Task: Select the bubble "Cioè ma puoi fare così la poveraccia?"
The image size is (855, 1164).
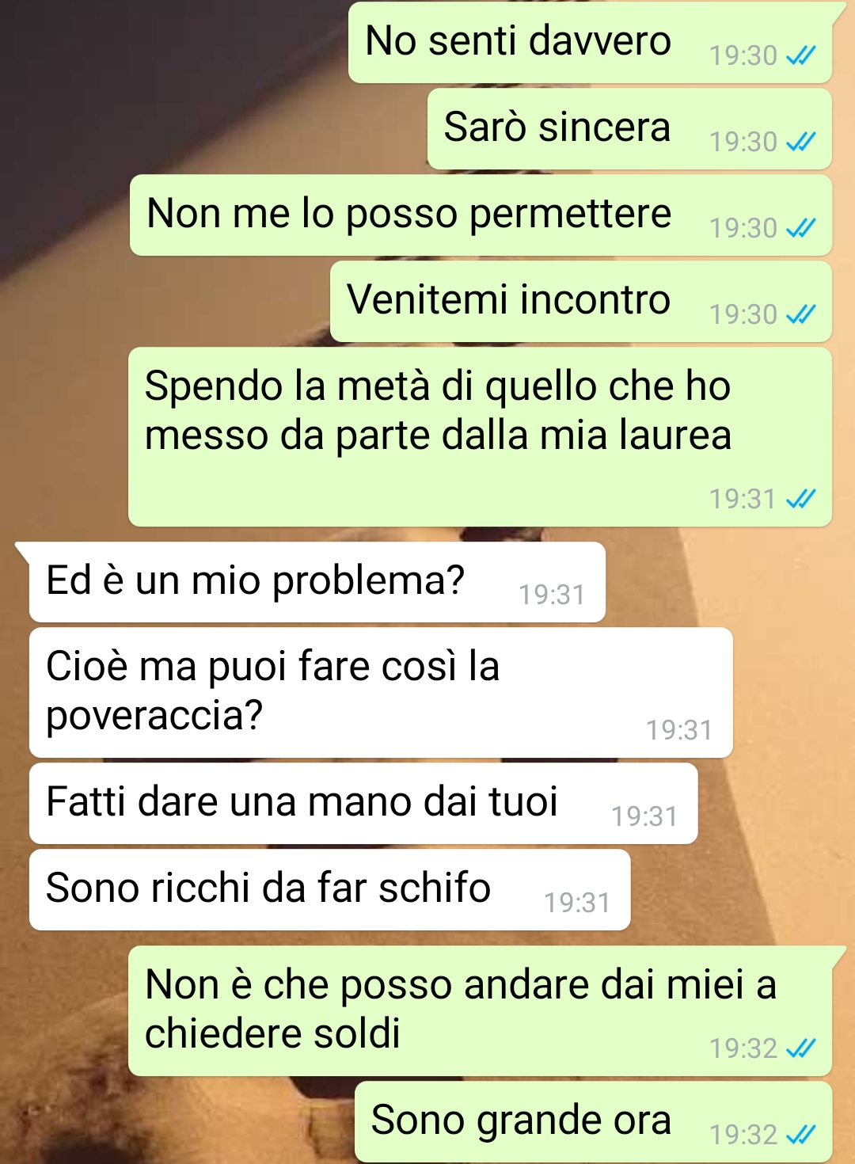Action: [x=381, y=693]
